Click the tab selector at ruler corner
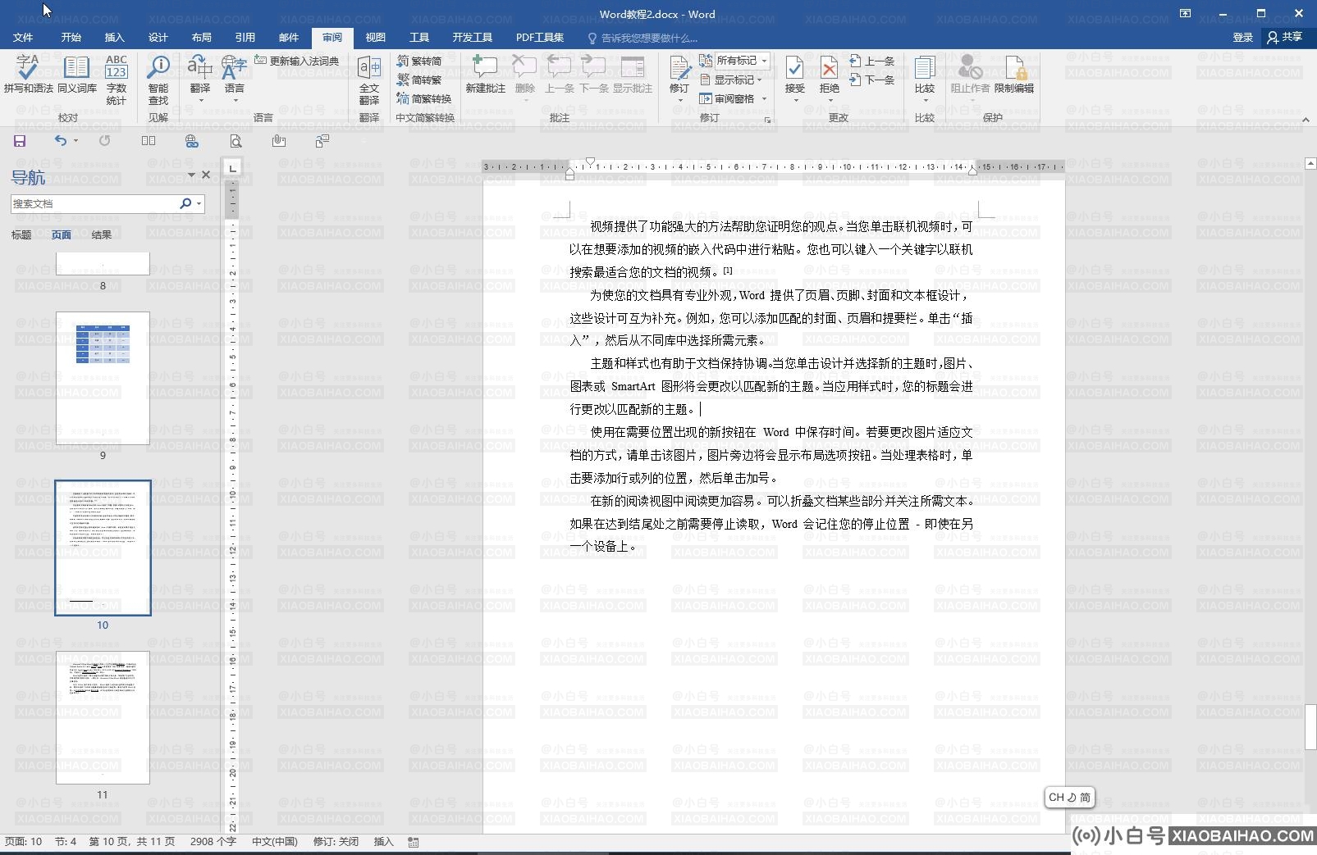Screen dimensions: 1317x855 pyautogui.click(x=232, y=168)
